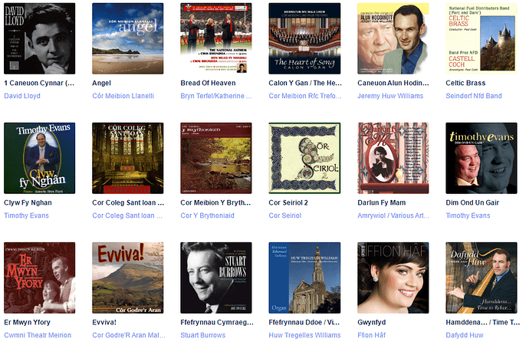Click the Angel album cover thumbnail
The height and width of the screenshot is (355, 529).
point(128,38)
